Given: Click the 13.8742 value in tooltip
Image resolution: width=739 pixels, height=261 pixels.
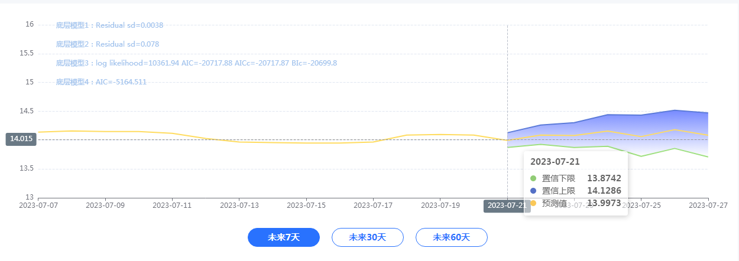Looking at the screenshot, I should (x=604, y=178).
